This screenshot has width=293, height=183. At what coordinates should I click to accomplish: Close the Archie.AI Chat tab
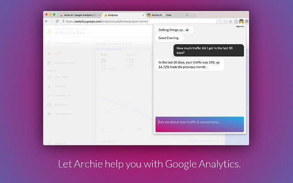(x=187, y=15)
